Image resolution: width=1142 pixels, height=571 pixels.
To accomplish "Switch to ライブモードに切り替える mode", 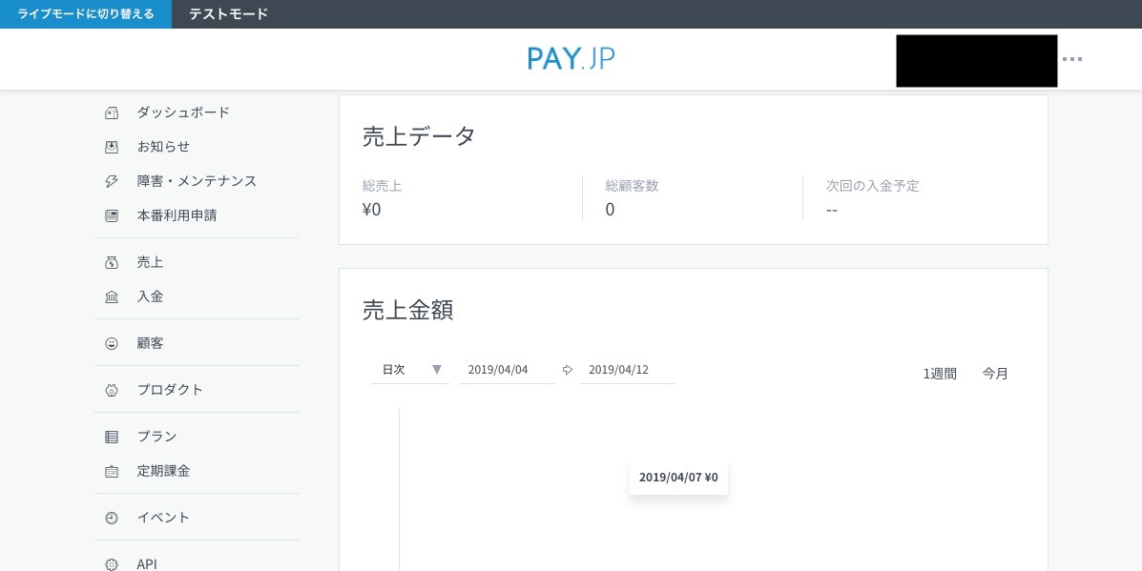I will pos(85,13).
